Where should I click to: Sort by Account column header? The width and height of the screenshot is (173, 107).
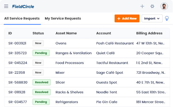[x=104, y=33]
